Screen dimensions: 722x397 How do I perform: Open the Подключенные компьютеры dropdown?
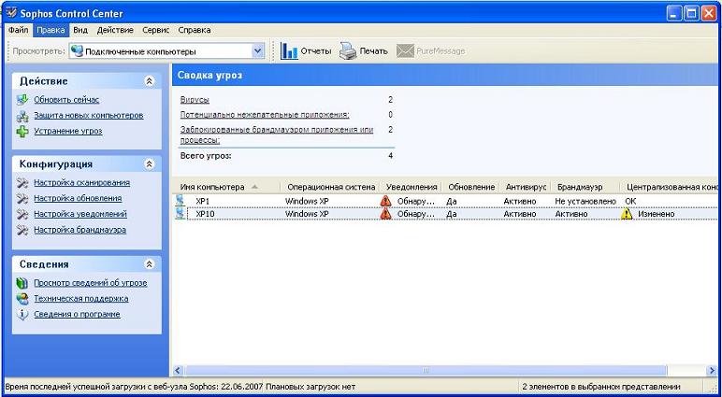point(257,51)
